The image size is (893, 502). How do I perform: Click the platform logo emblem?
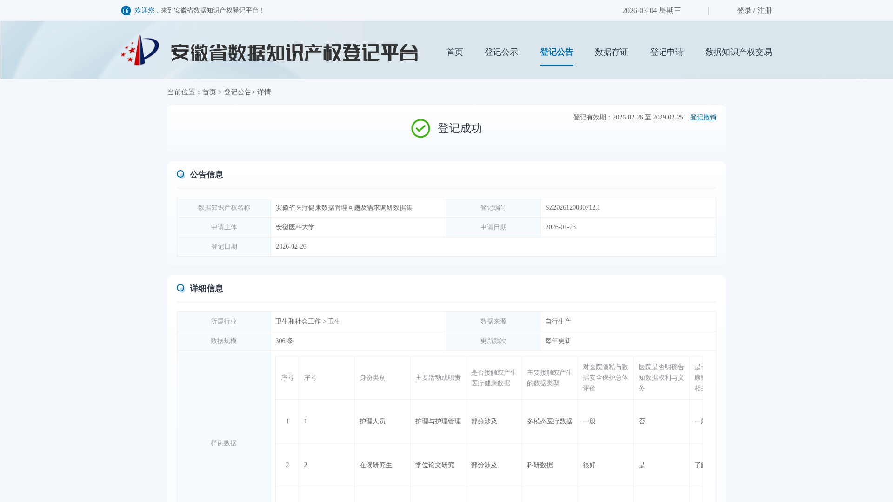140,50
